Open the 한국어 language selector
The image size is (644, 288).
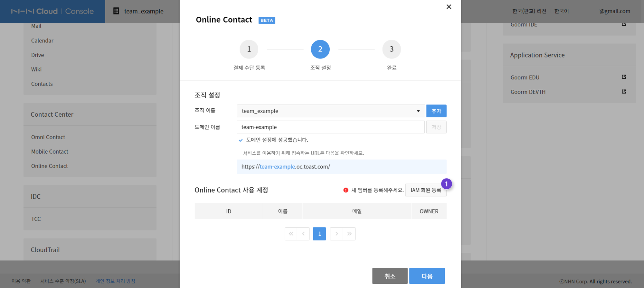pos(562,11)
